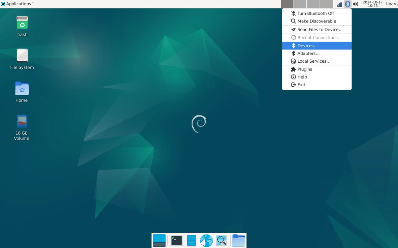Viewport: 398px width, 248px height.
Task: Select Send Files to Device...
Action: point(317,29)
